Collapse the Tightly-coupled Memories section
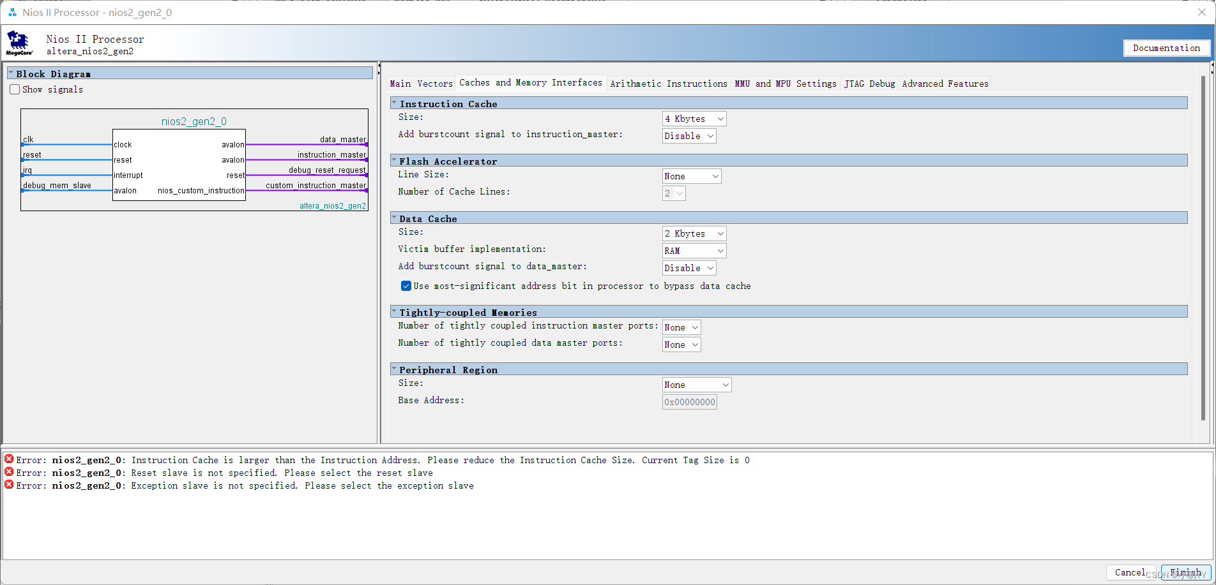The width and height of the screenshot is (1216, 585). pyautogui.click(x=394, y=312)
